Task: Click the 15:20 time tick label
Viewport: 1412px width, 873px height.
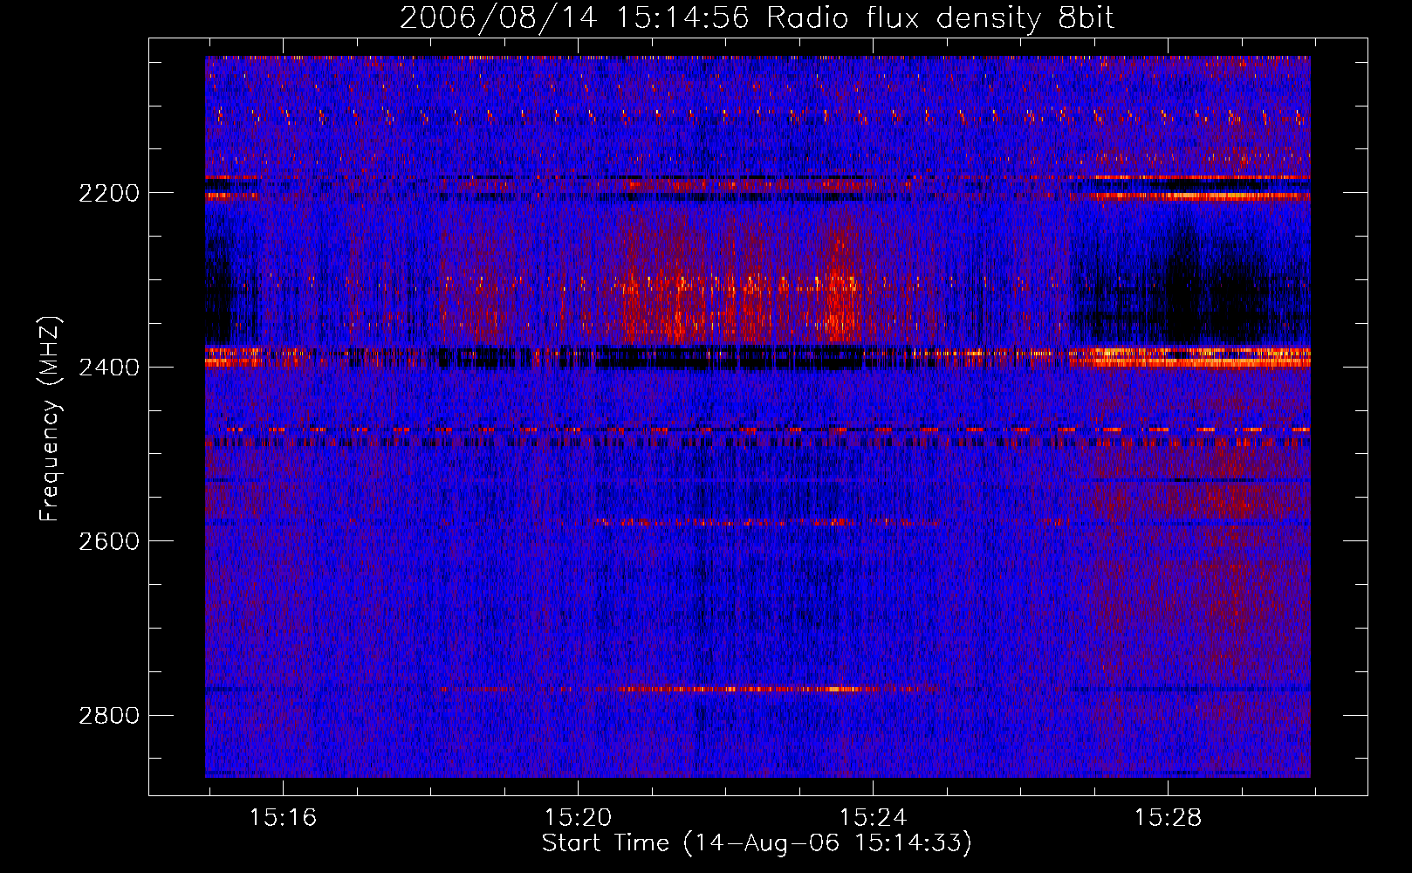Action: point(578,818)
